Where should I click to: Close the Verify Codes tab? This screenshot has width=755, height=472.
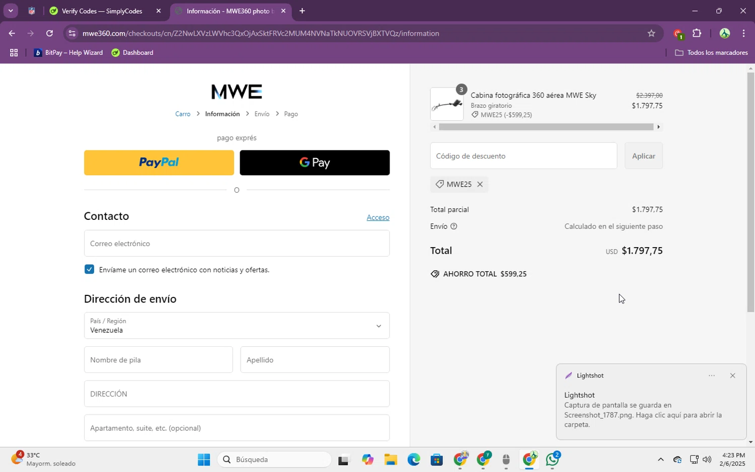tap(159, 11)
